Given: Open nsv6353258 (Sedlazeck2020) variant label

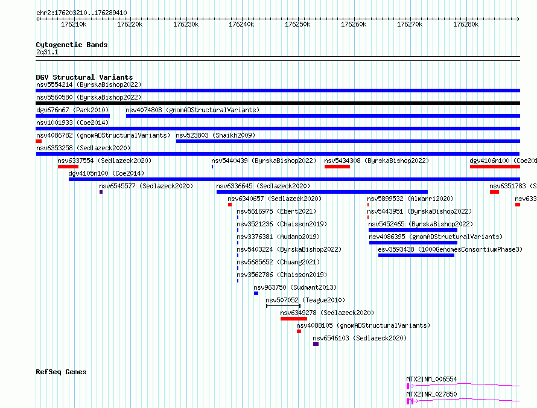Looking at the screenshot, I should click(x=83, y=148).
